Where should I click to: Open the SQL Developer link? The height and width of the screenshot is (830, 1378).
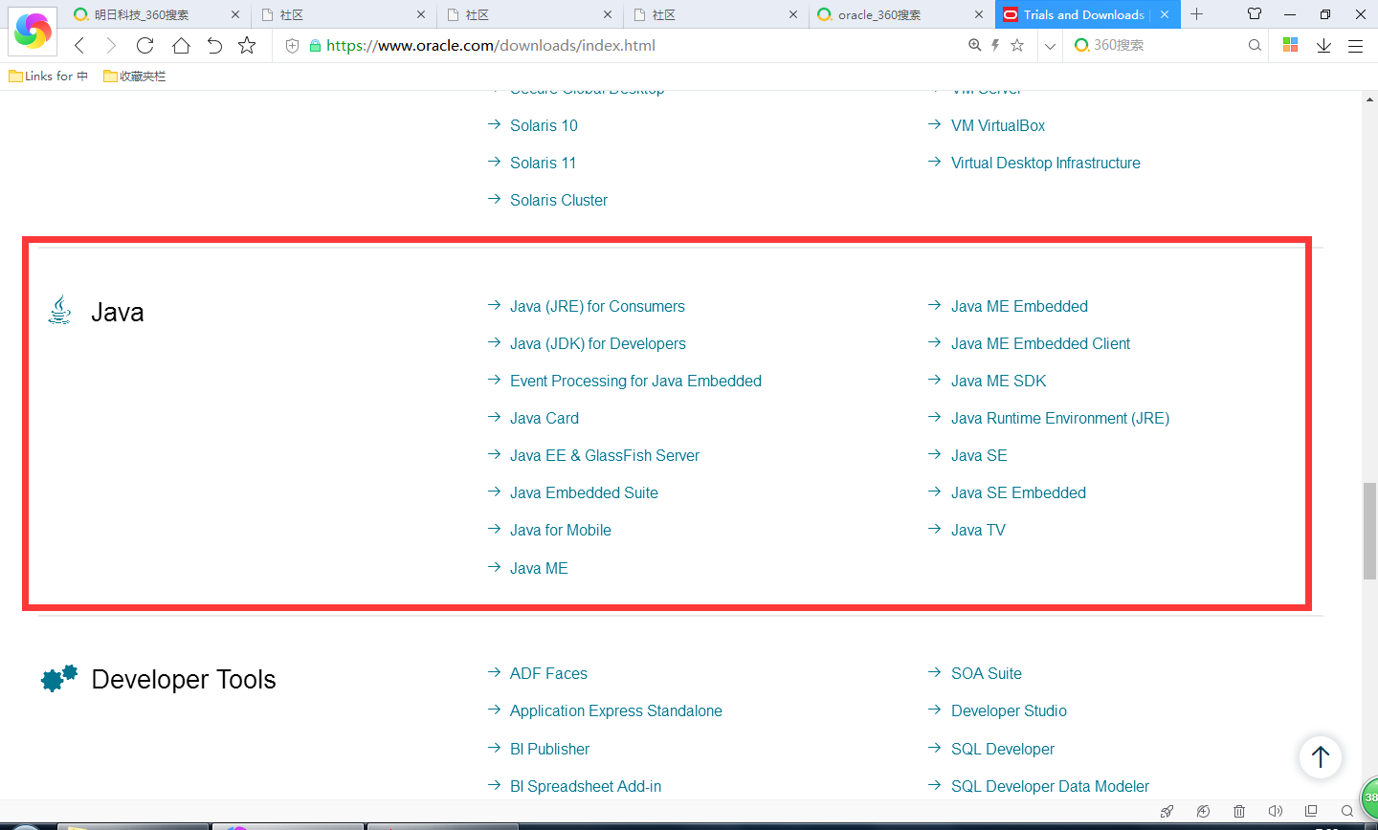tap(1003, 749)
